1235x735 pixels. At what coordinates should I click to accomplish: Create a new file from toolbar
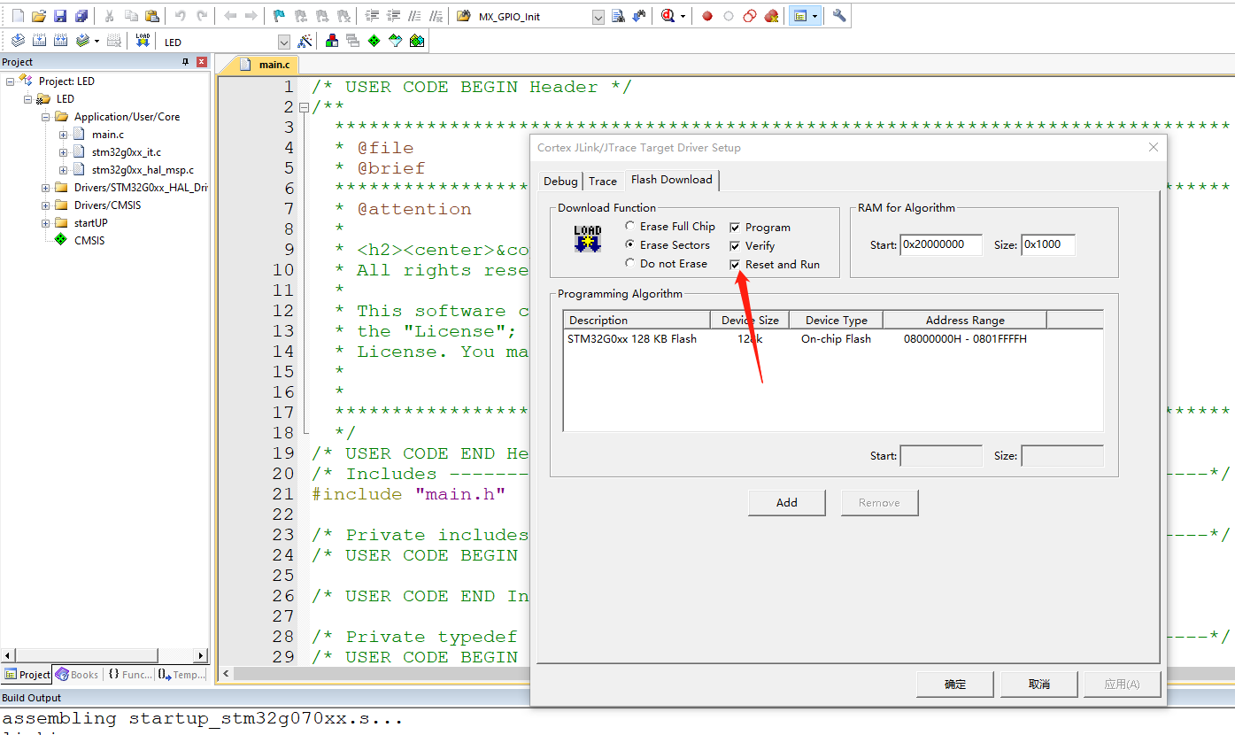click(x=18, y=16)
